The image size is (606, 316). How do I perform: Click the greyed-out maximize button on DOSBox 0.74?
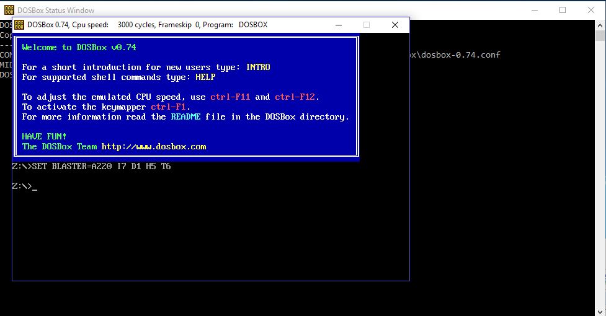[x=367, y=25]
